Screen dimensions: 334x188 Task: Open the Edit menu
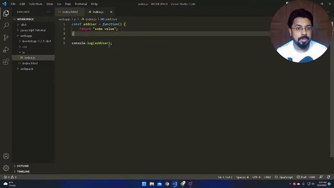22,4
